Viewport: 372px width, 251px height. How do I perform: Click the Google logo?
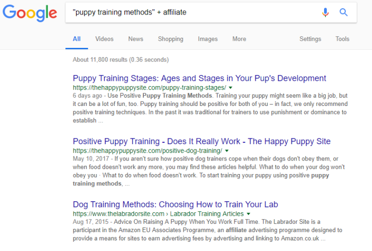click(x=30, y=13)
